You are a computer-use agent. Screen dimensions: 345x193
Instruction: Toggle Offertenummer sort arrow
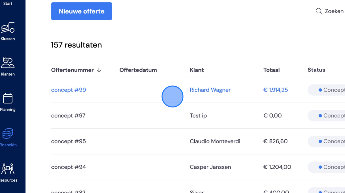(x=99, y=70)
